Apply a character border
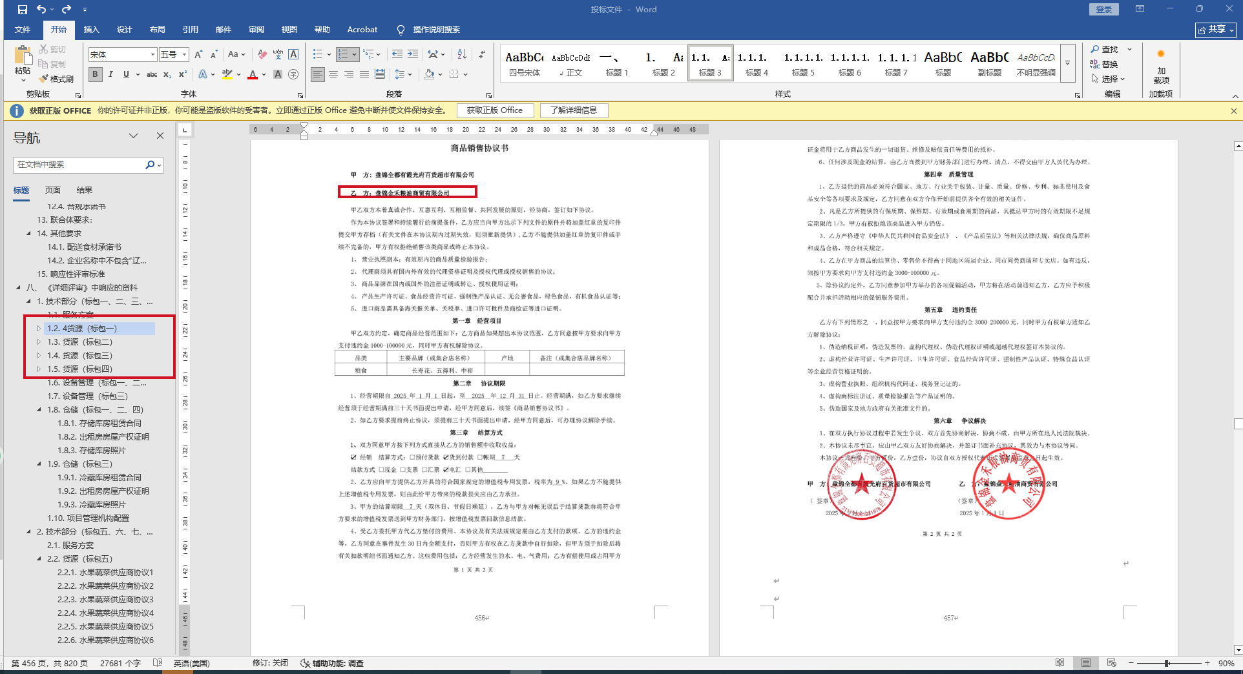 point(293,55)
